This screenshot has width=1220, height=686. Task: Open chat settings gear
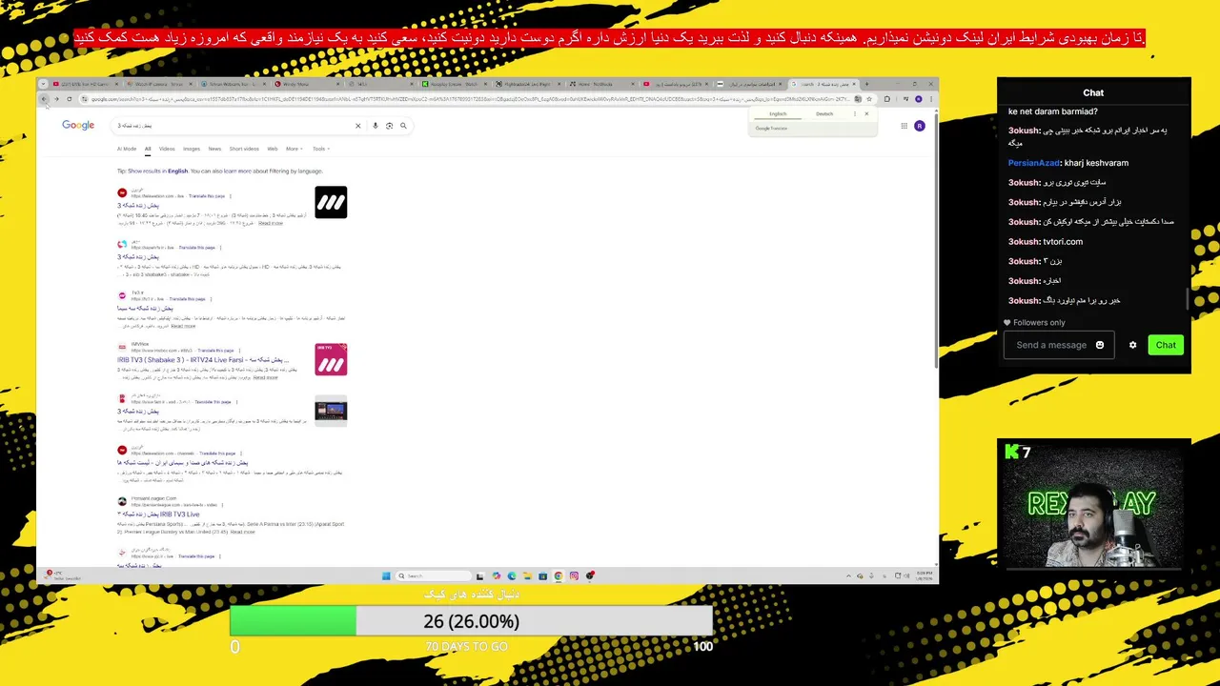pyautogui.click(x=1132, y=345)
